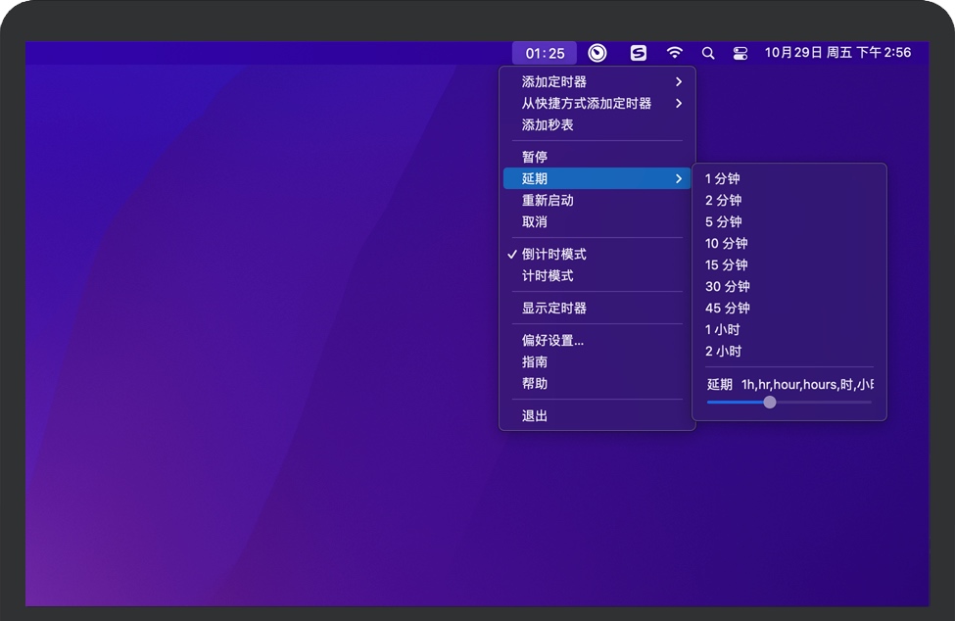Click the date and time in menu bar
The width and height of the screenshot is (955, 621).
(x=837, y=53)
